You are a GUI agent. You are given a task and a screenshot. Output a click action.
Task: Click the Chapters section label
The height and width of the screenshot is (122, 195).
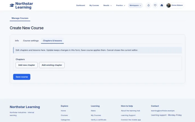pos(20,59)
